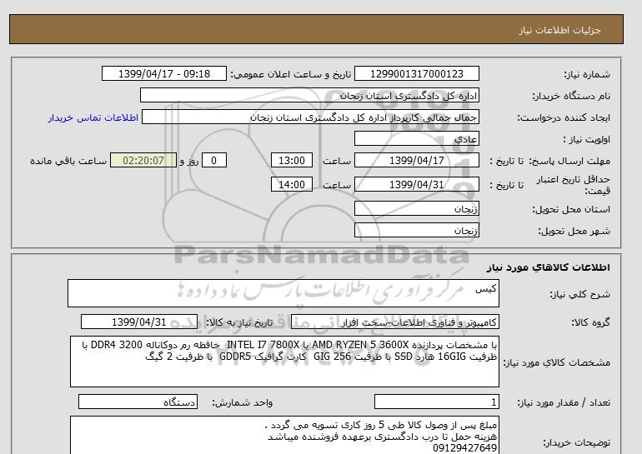This screenshot has height=454, width=642.
Task: Click goods group field کامپیوتر و فناوری اطلاعات-سخت افزار
Action: pos(395,322)
